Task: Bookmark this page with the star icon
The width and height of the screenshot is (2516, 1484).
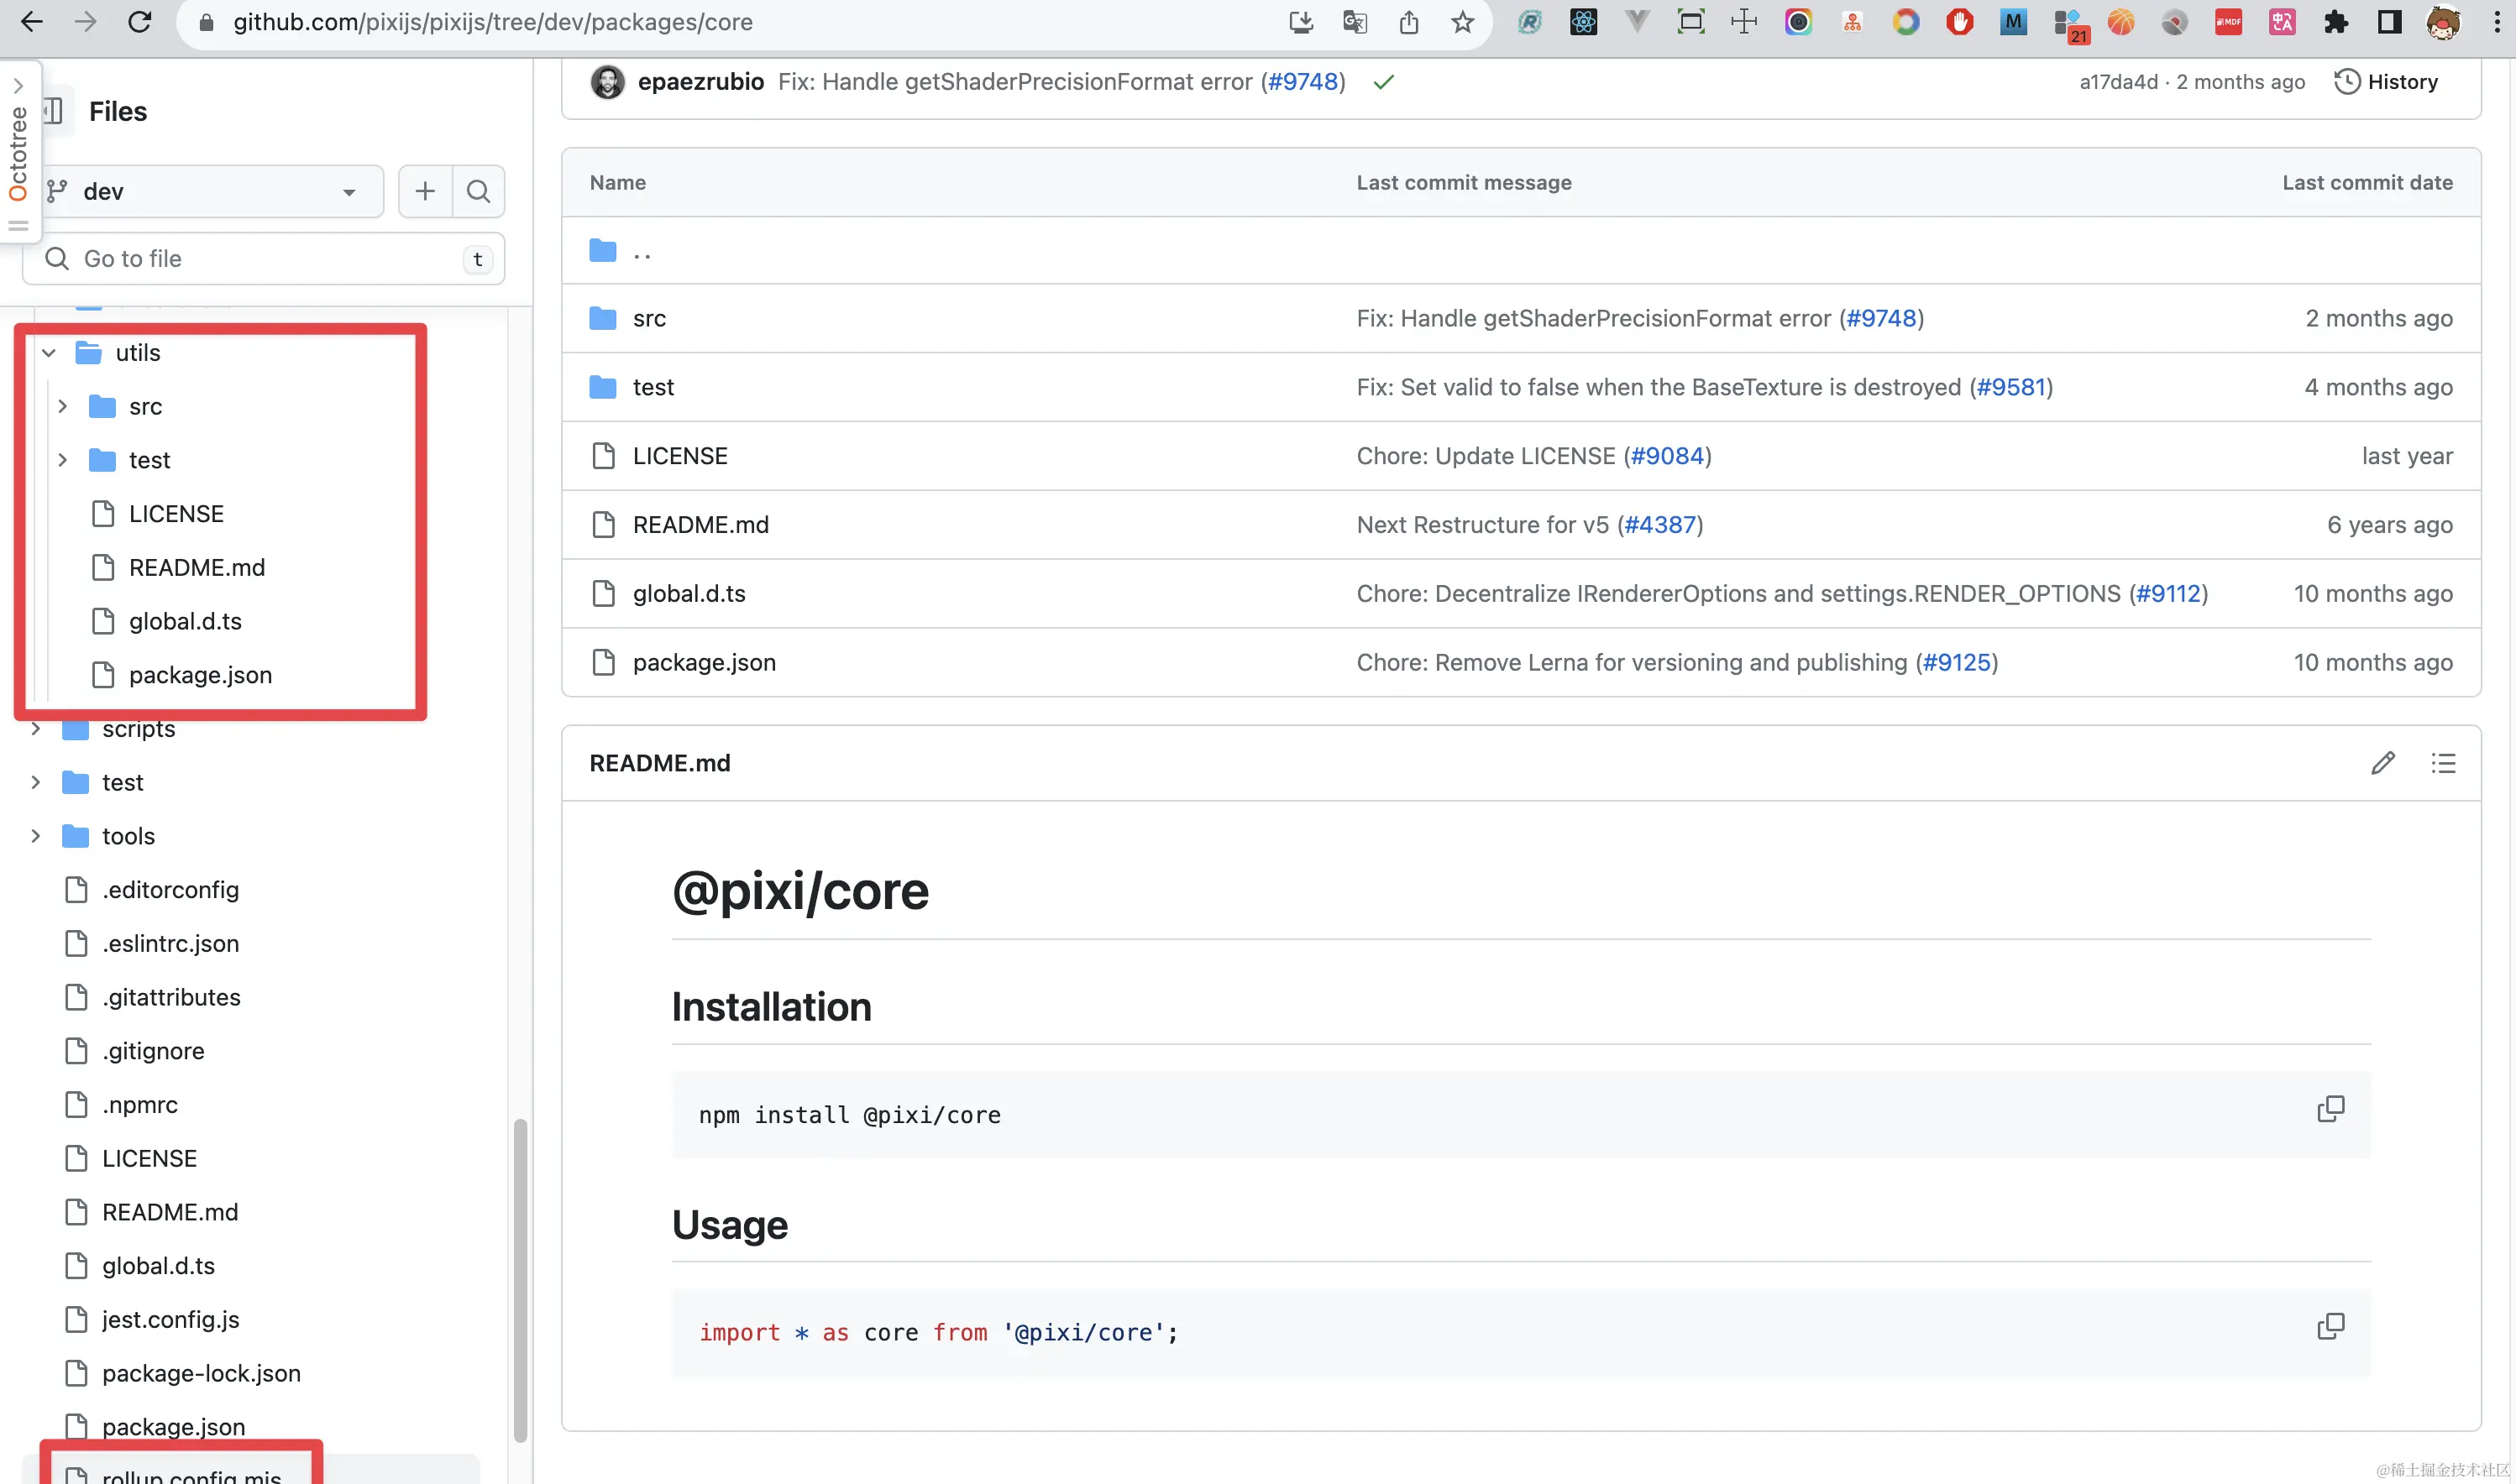Action: click(1463, 22)
